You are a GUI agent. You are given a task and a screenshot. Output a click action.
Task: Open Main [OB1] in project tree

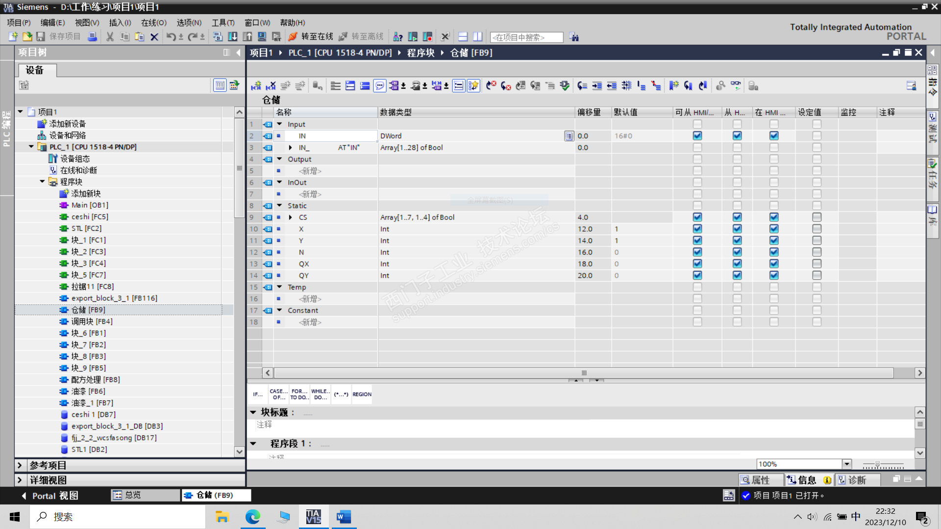click(90, 205)
